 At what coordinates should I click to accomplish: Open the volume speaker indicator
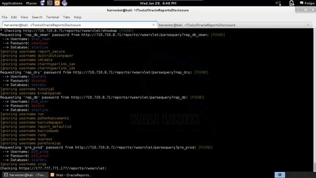click(278, 3)
